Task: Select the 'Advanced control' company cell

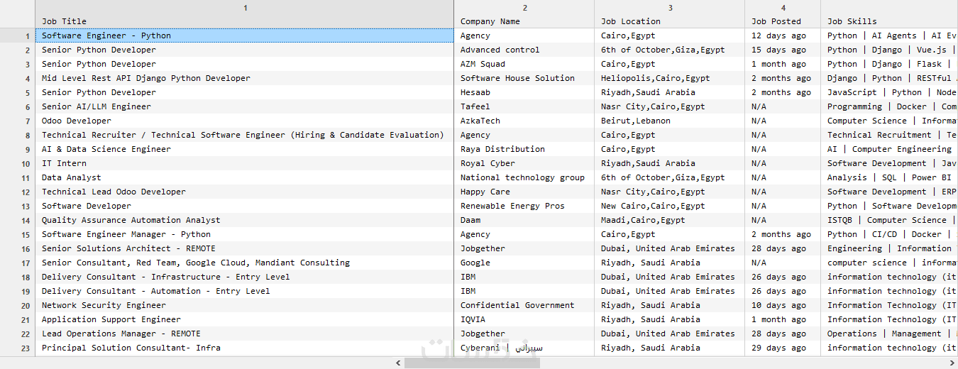Action: [x=524, y=50]
